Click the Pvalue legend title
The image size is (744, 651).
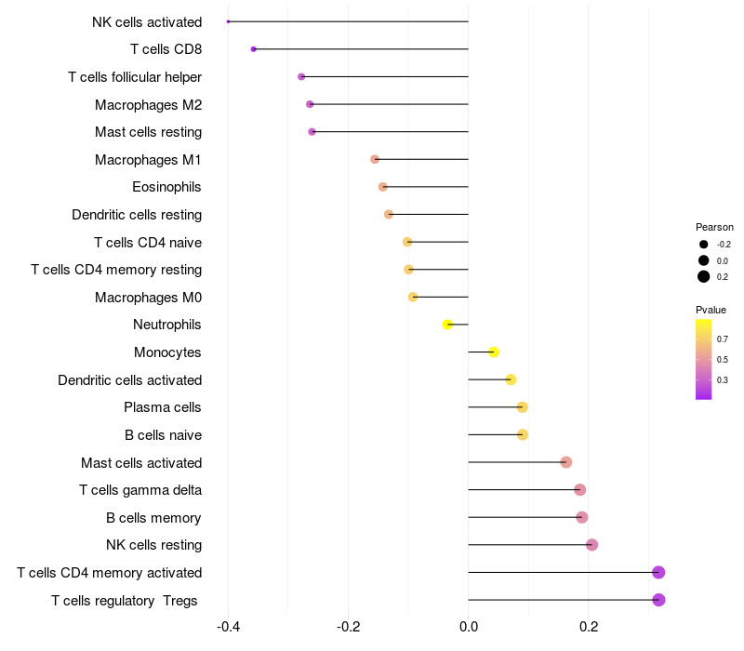pos(711,310)
